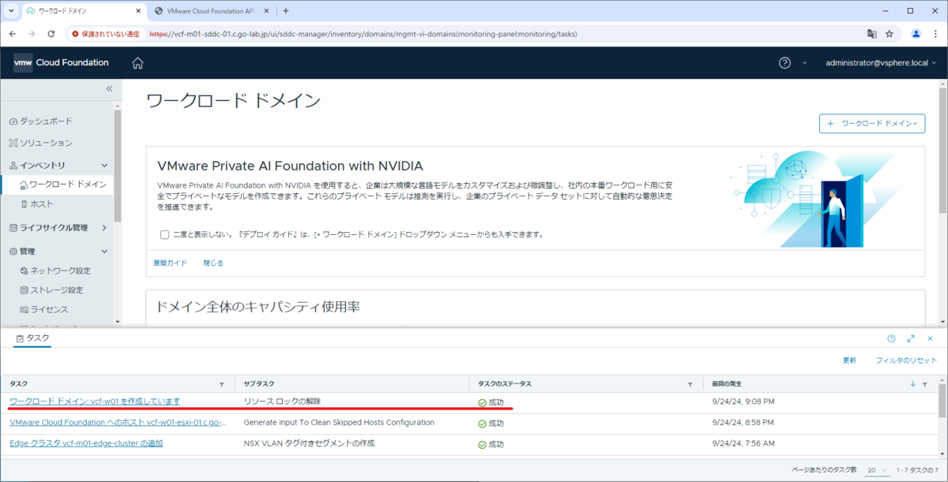The width and height of the screenshot is (948, 482).
Task: Open ネットワーク設定 in sidebar
Action: [x=55, y=271]
